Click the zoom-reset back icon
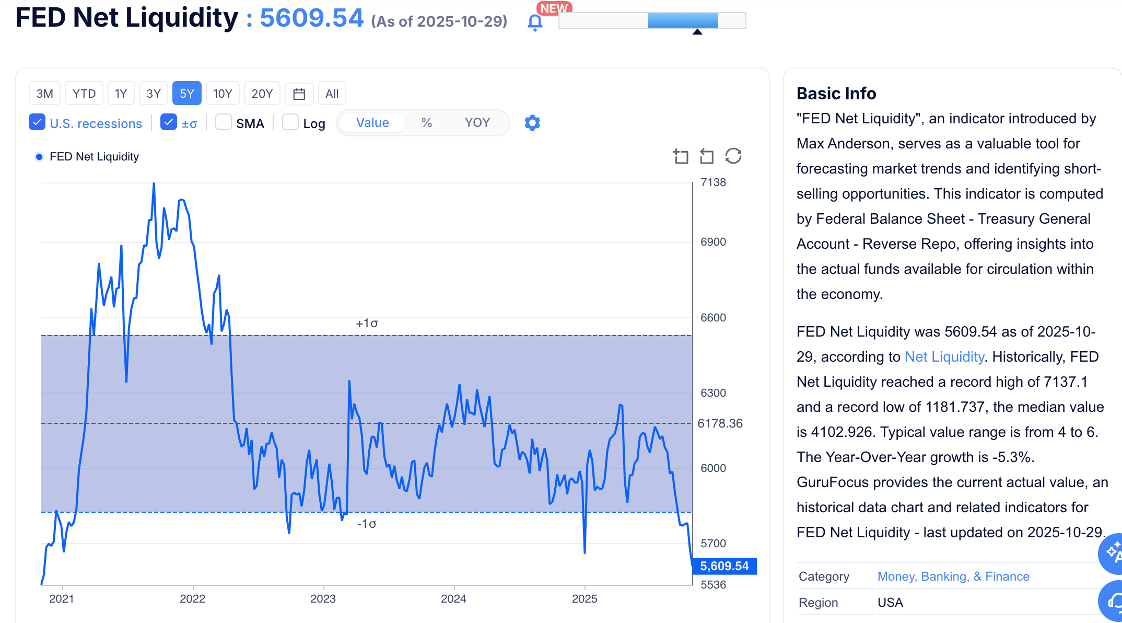This screenshot has width=1122, height=623. [707, 156]
